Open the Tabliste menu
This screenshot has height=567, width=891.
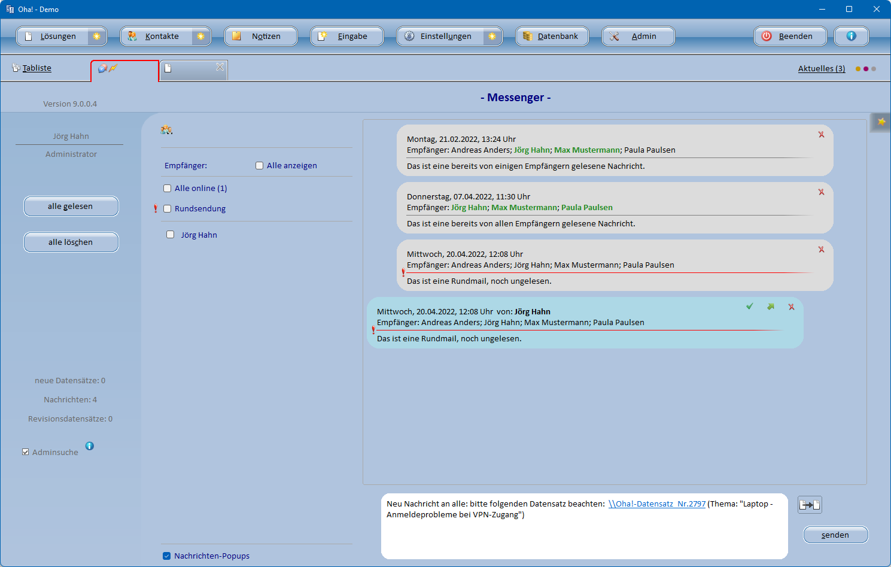coord(37,68)
